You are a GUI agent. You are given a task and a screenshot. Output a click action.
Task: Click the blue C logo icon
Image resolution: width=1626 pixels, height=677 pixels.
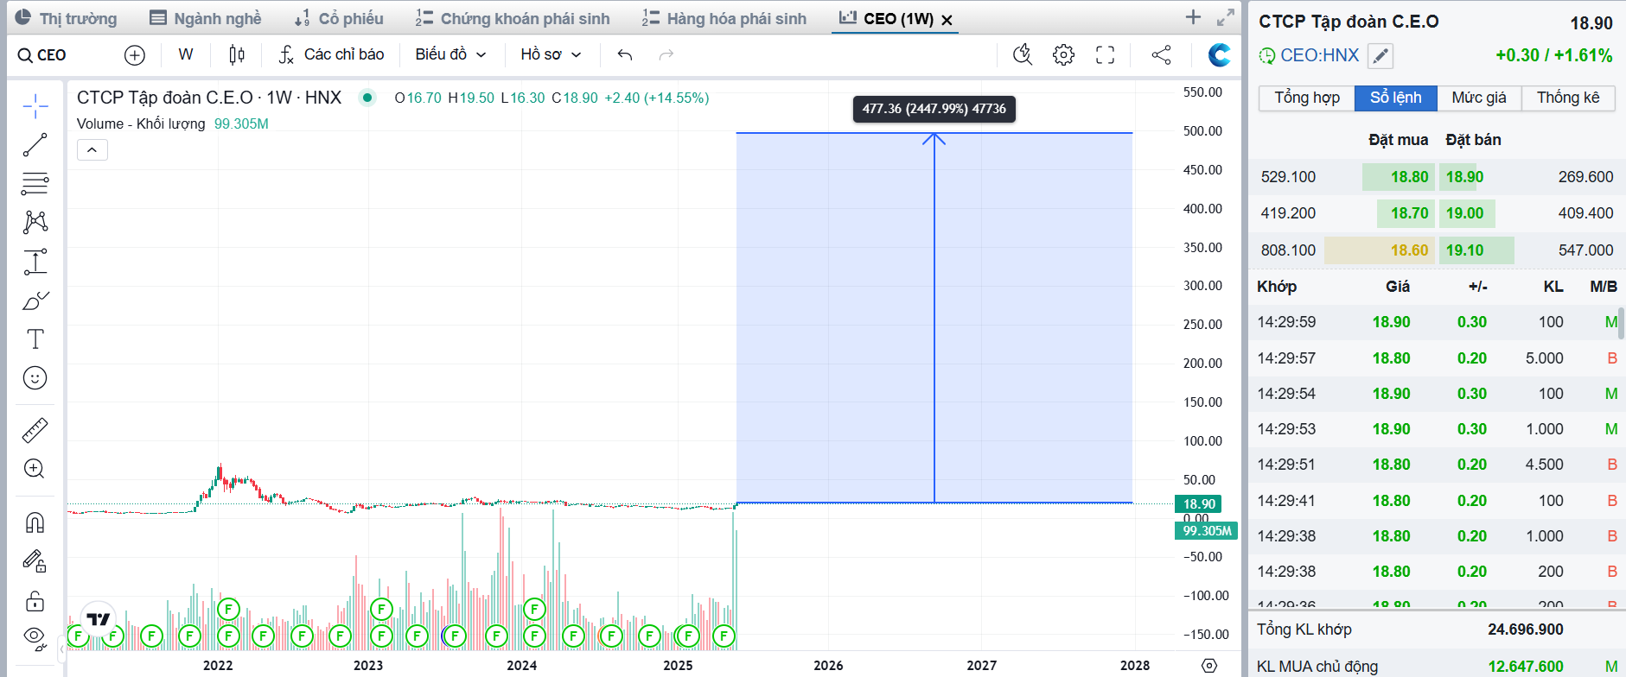(x=1220, y=55)
